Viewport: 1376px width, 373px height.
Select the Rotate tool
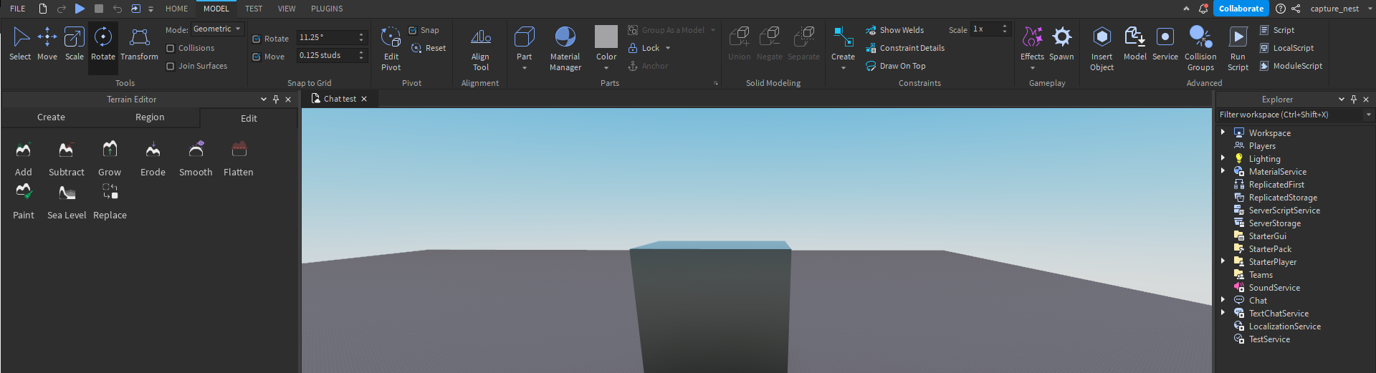(x=102, y=44)
